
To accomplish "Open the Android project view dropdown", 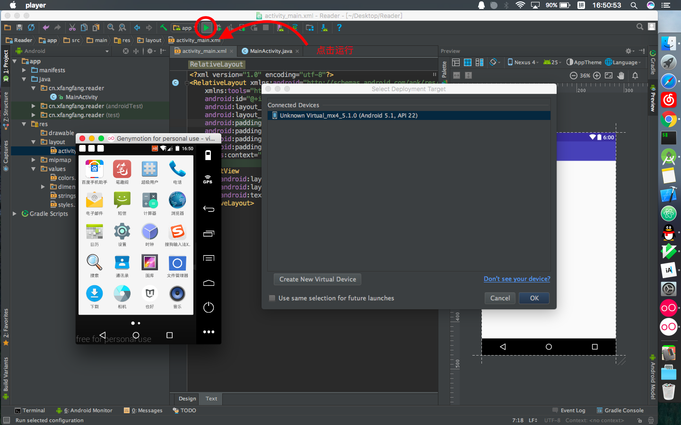I will click(x=62, y=51).
